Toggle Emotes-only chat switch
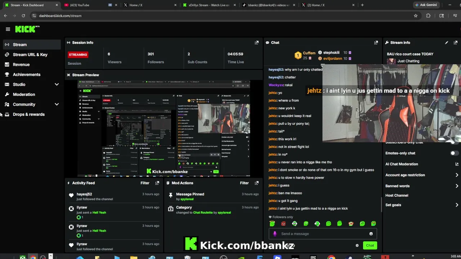This screenshot has width=461, height=259. [x=455, y=153]
